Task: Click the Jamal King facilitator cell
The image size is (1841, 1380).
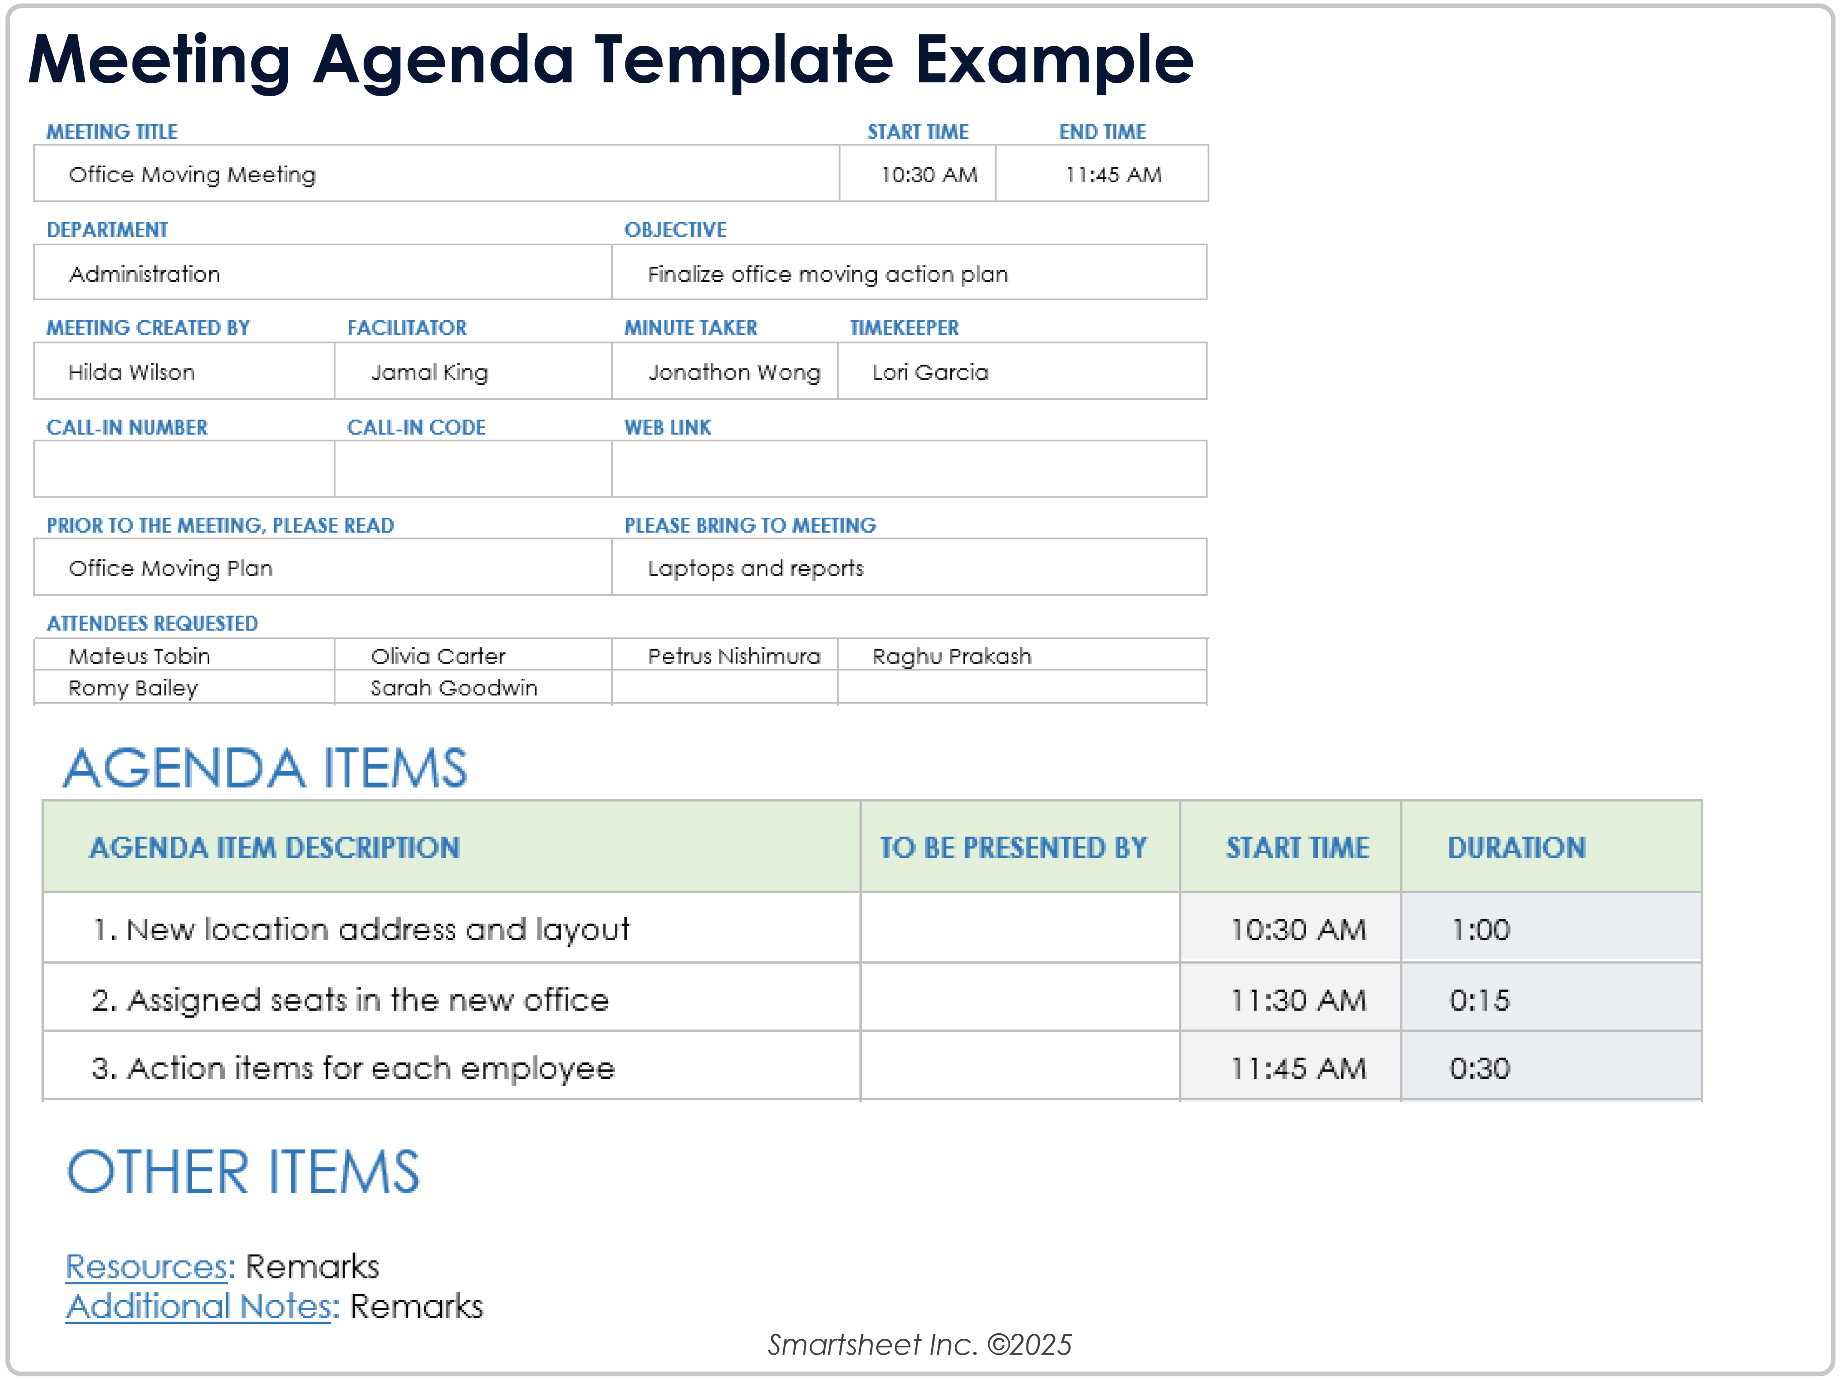Action: point(473,372)
